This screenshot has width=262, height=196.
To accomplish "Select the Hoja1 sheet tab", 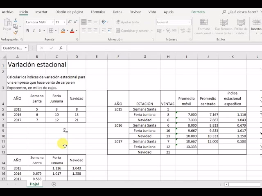I will (34, 184).
